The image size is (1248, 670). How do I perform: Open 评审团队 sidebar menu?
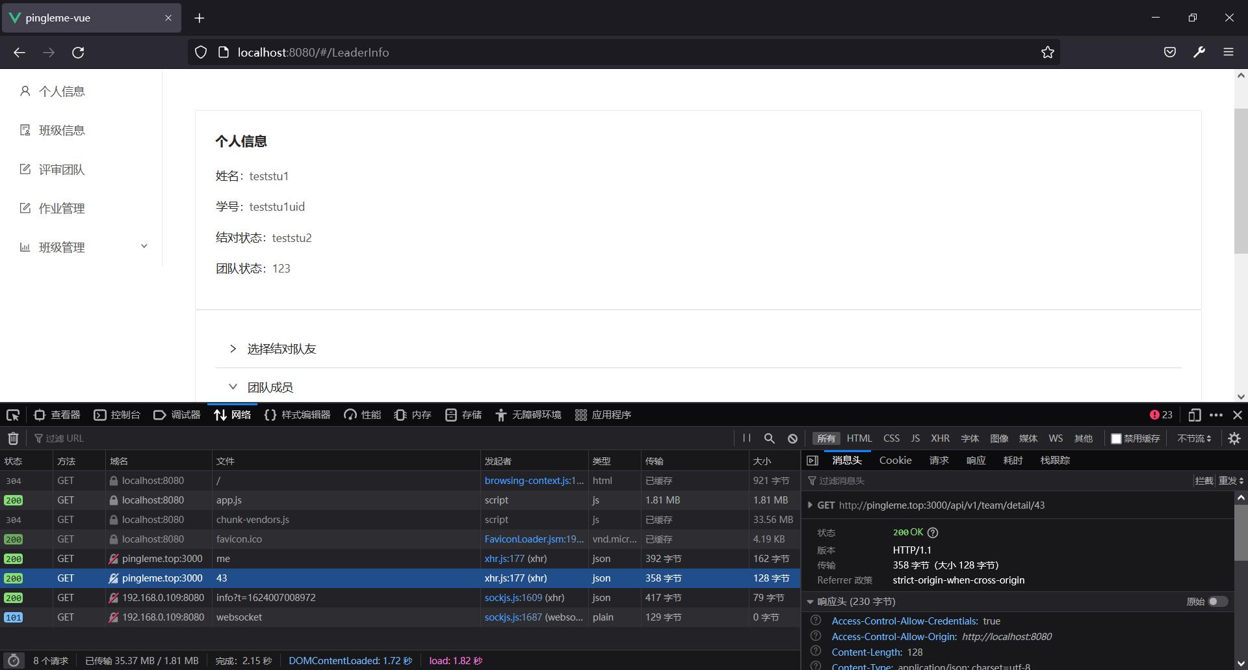[81, 169]
